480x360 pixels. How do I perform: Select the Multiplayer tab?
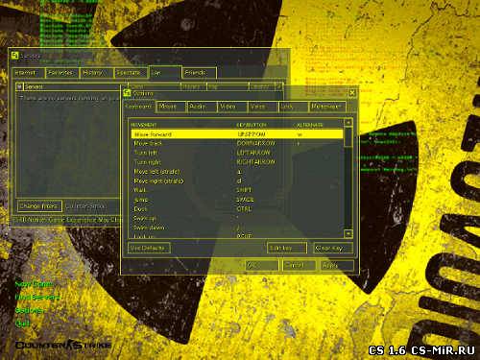point(327,107)
